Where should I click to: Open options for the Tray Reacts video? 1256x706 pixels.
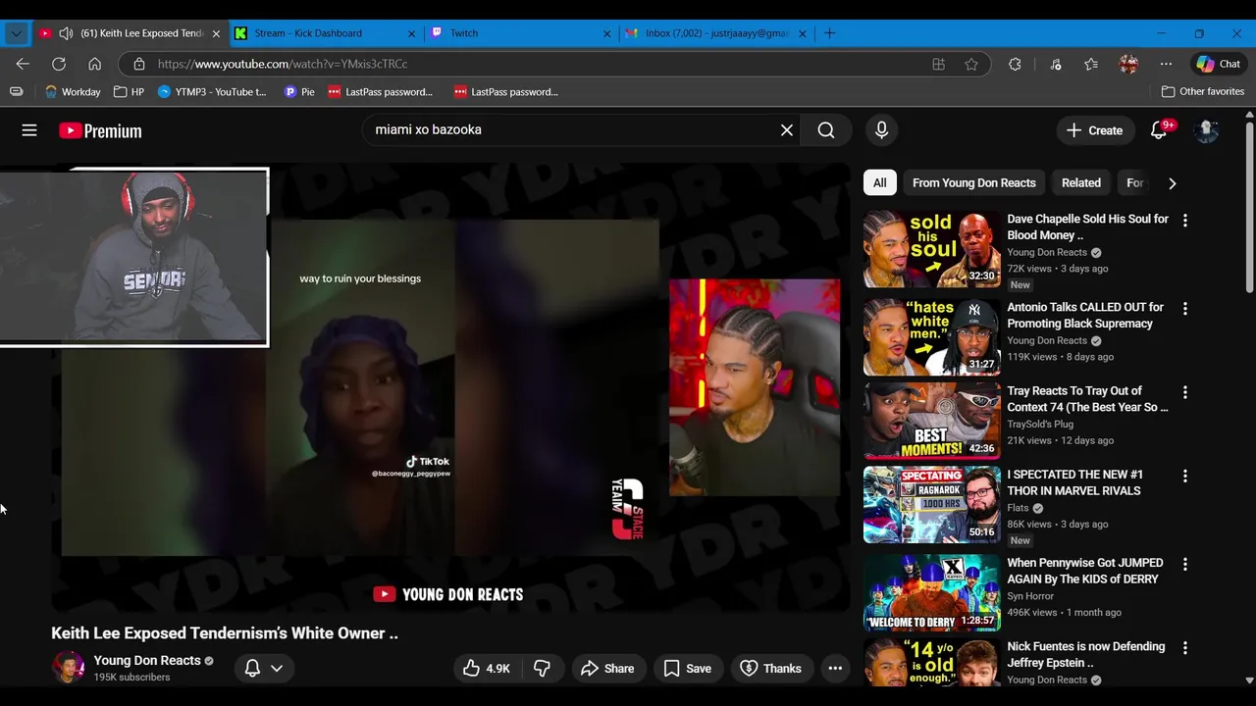pos(1184,392)
